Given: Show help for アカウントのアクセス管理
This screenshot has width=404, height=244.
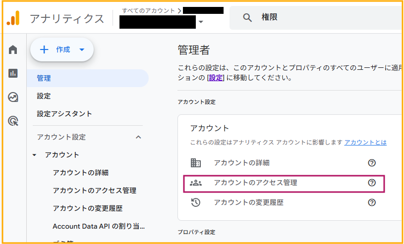Looking at the screenshot, I should [x=372, y=183].
